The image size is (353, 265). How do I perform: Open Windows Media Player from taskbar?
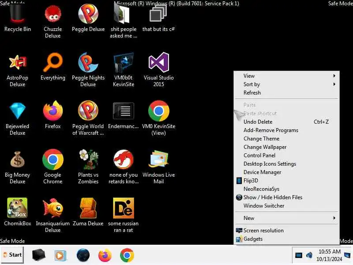coord(60,255)
